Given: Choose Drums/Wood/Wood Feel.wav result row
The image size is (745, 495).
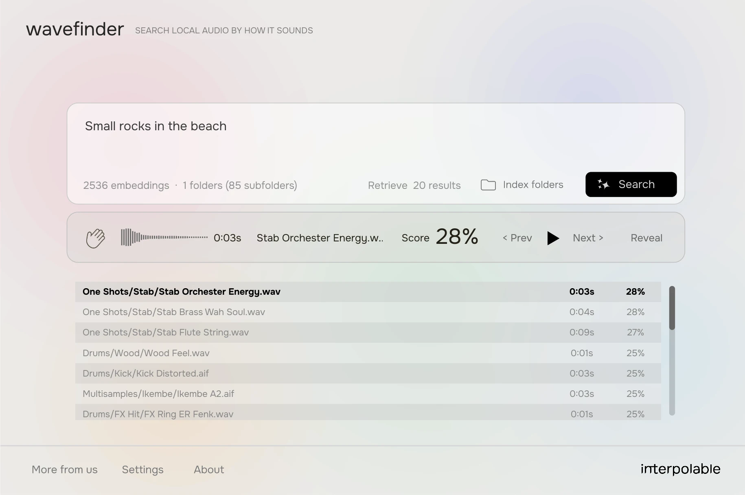Looking at the screenshot, I should click(368, 353).
